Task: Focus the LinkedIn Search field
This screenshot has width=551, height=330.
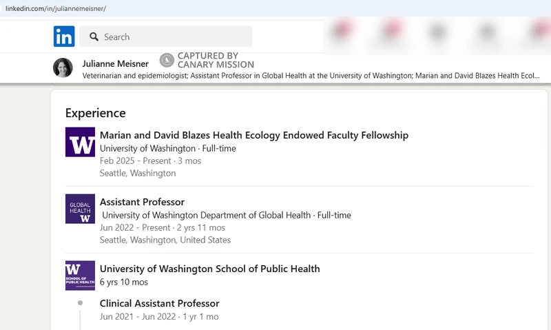Action: (165, 37)
